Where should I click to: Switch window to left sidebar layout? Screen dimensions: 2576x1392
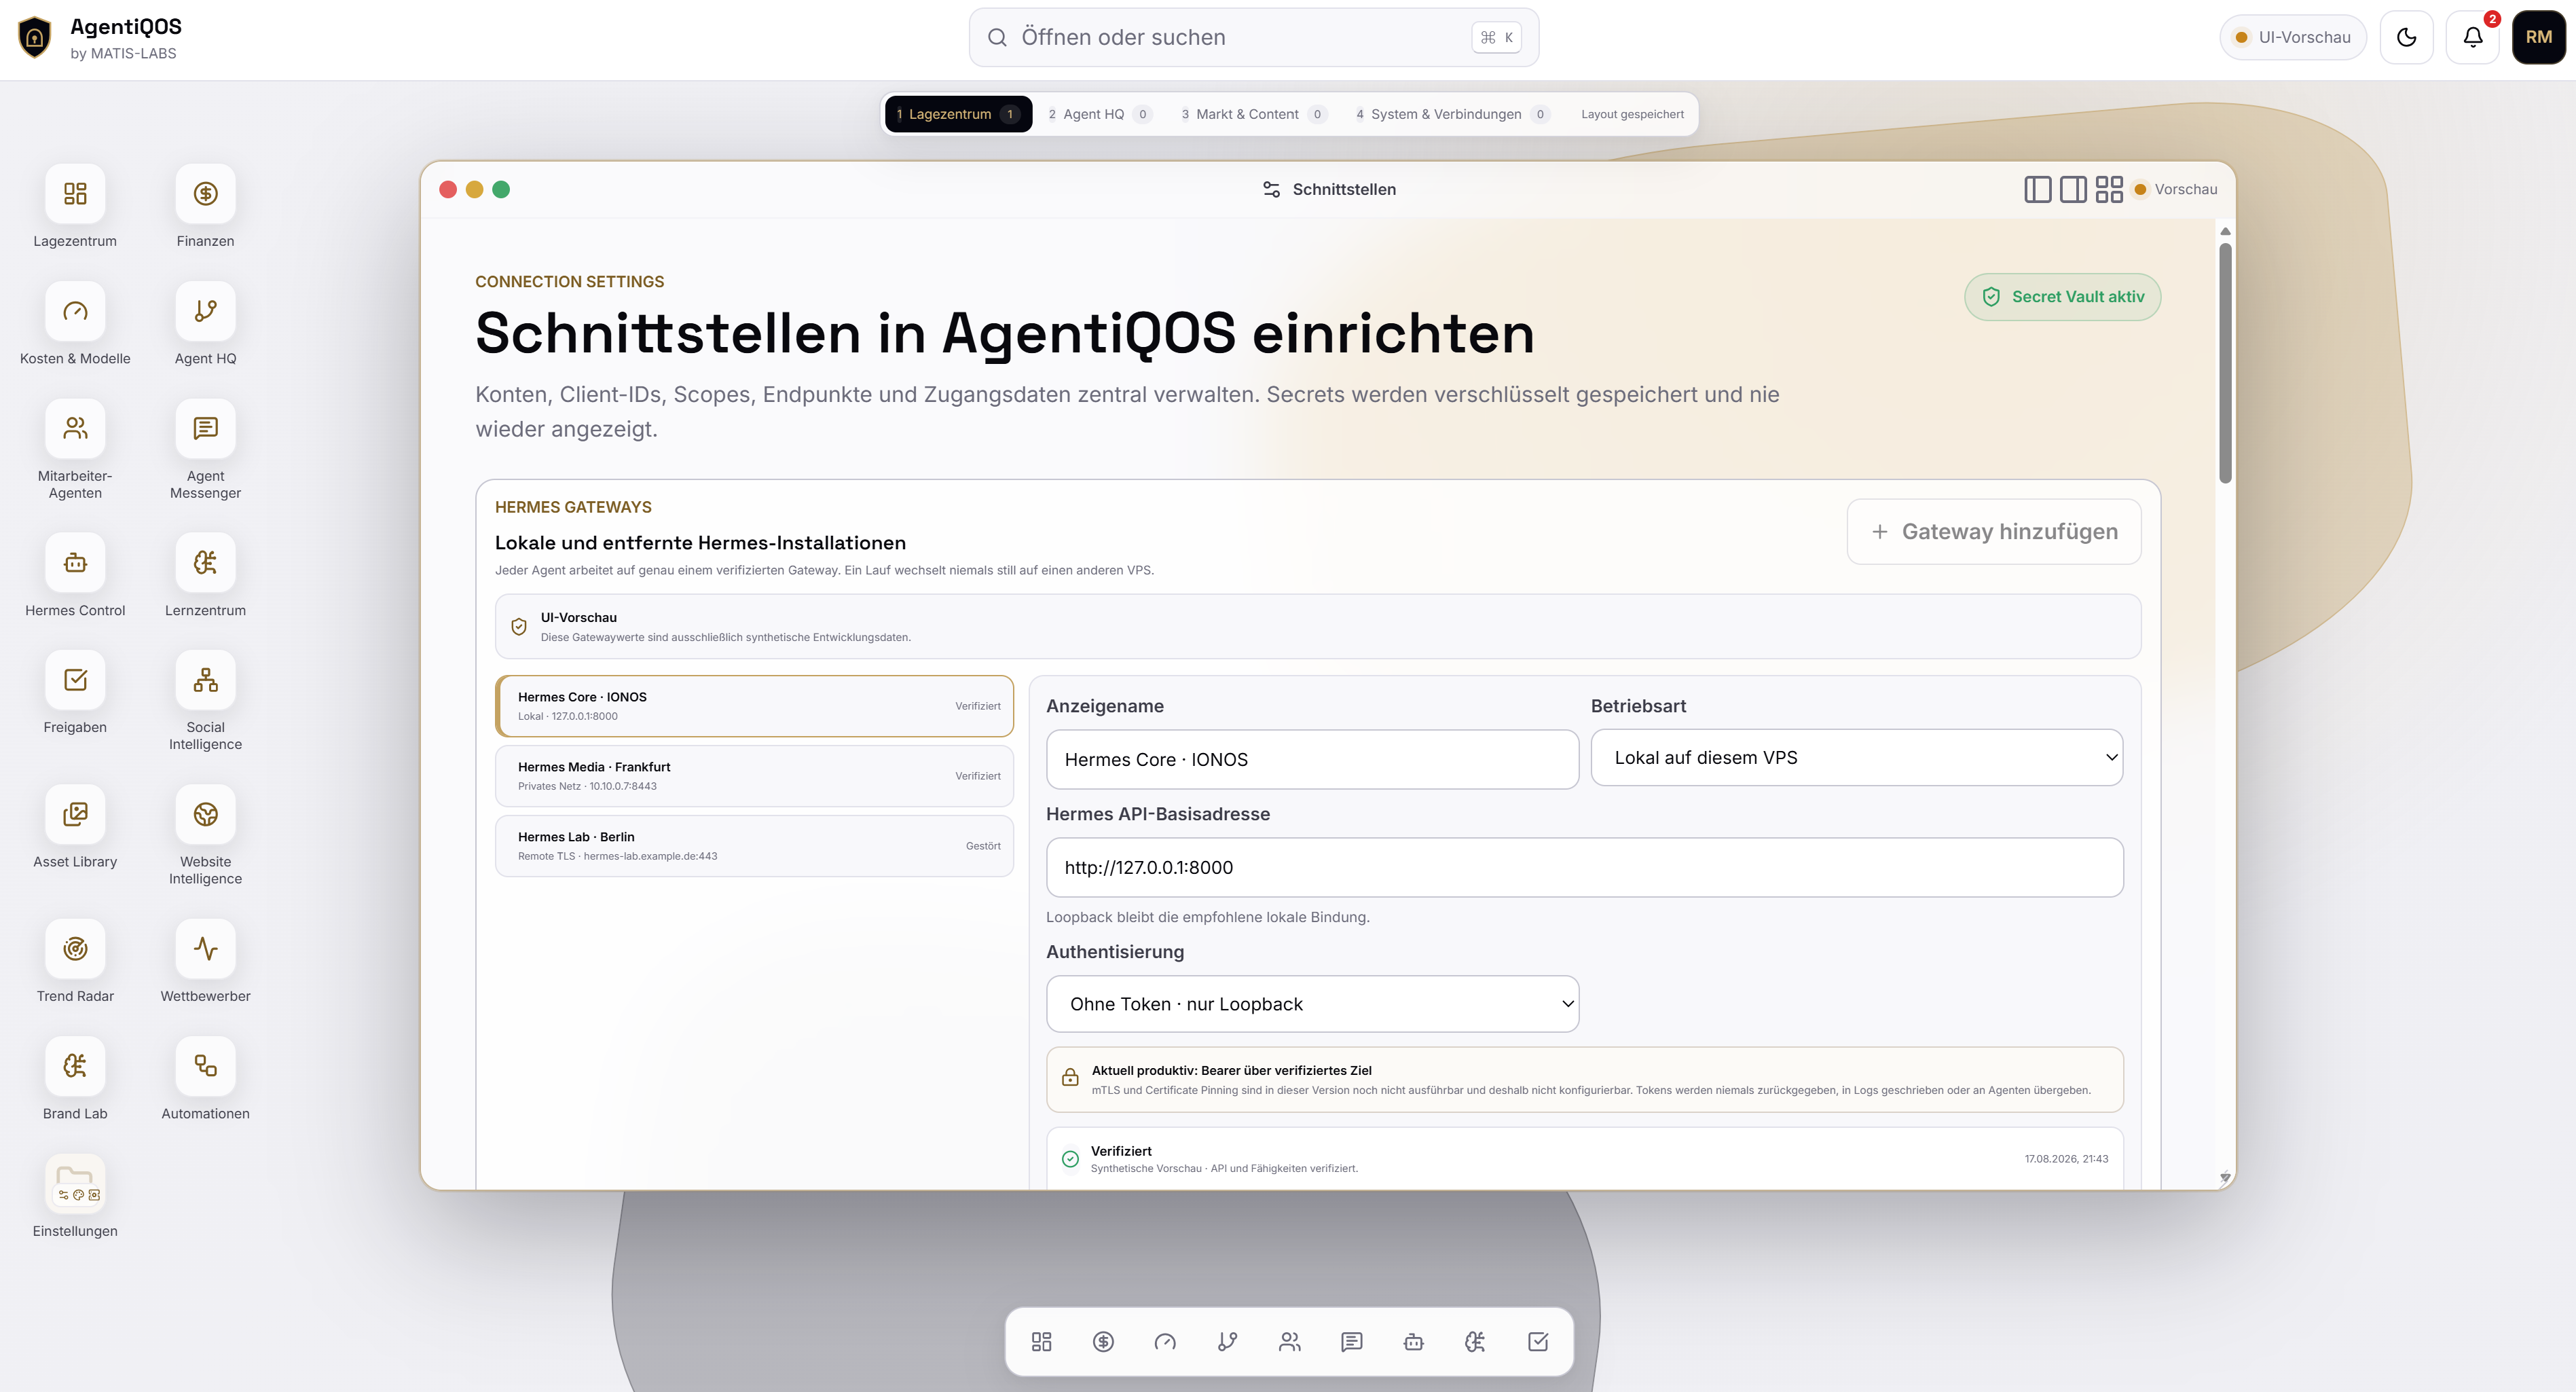2037,189
